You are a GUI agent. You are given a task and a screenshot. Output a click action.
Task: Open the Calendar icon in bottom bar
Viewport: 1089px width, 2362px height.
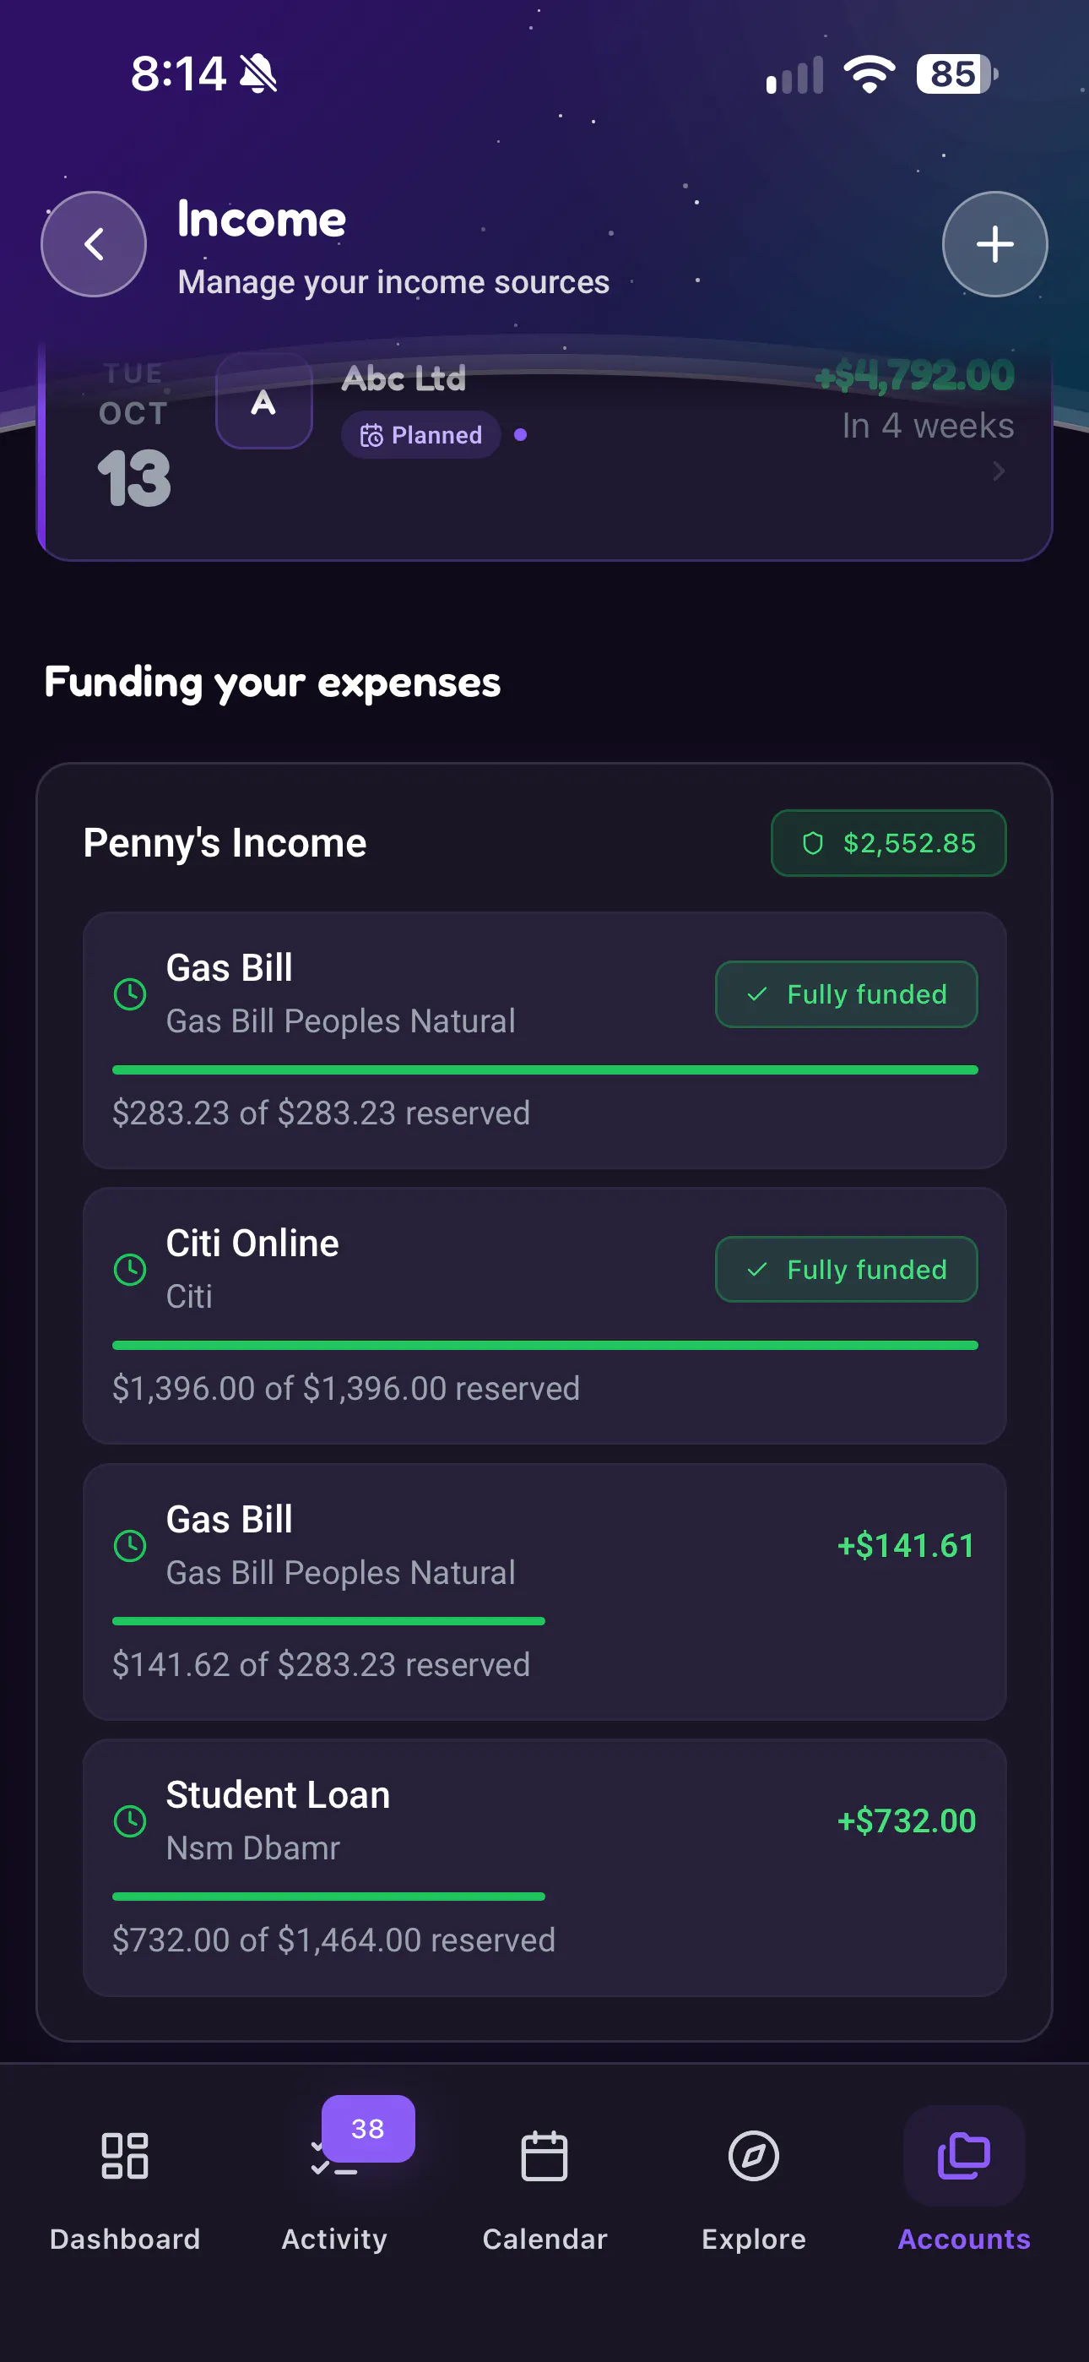point(544,2156)
